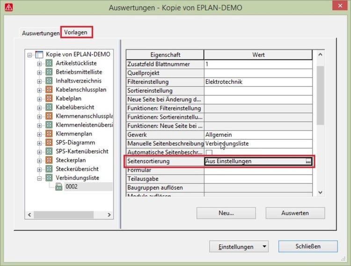Collapse the Verbindungsliste tree node

(x=39, y=178)
